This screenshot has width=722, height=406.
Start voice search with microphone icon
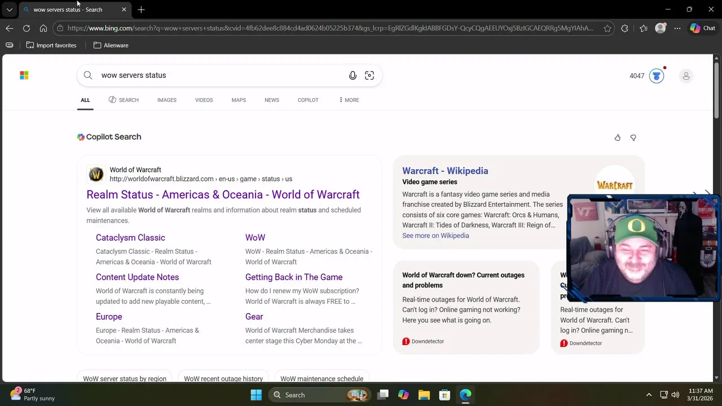pos(353,76)
